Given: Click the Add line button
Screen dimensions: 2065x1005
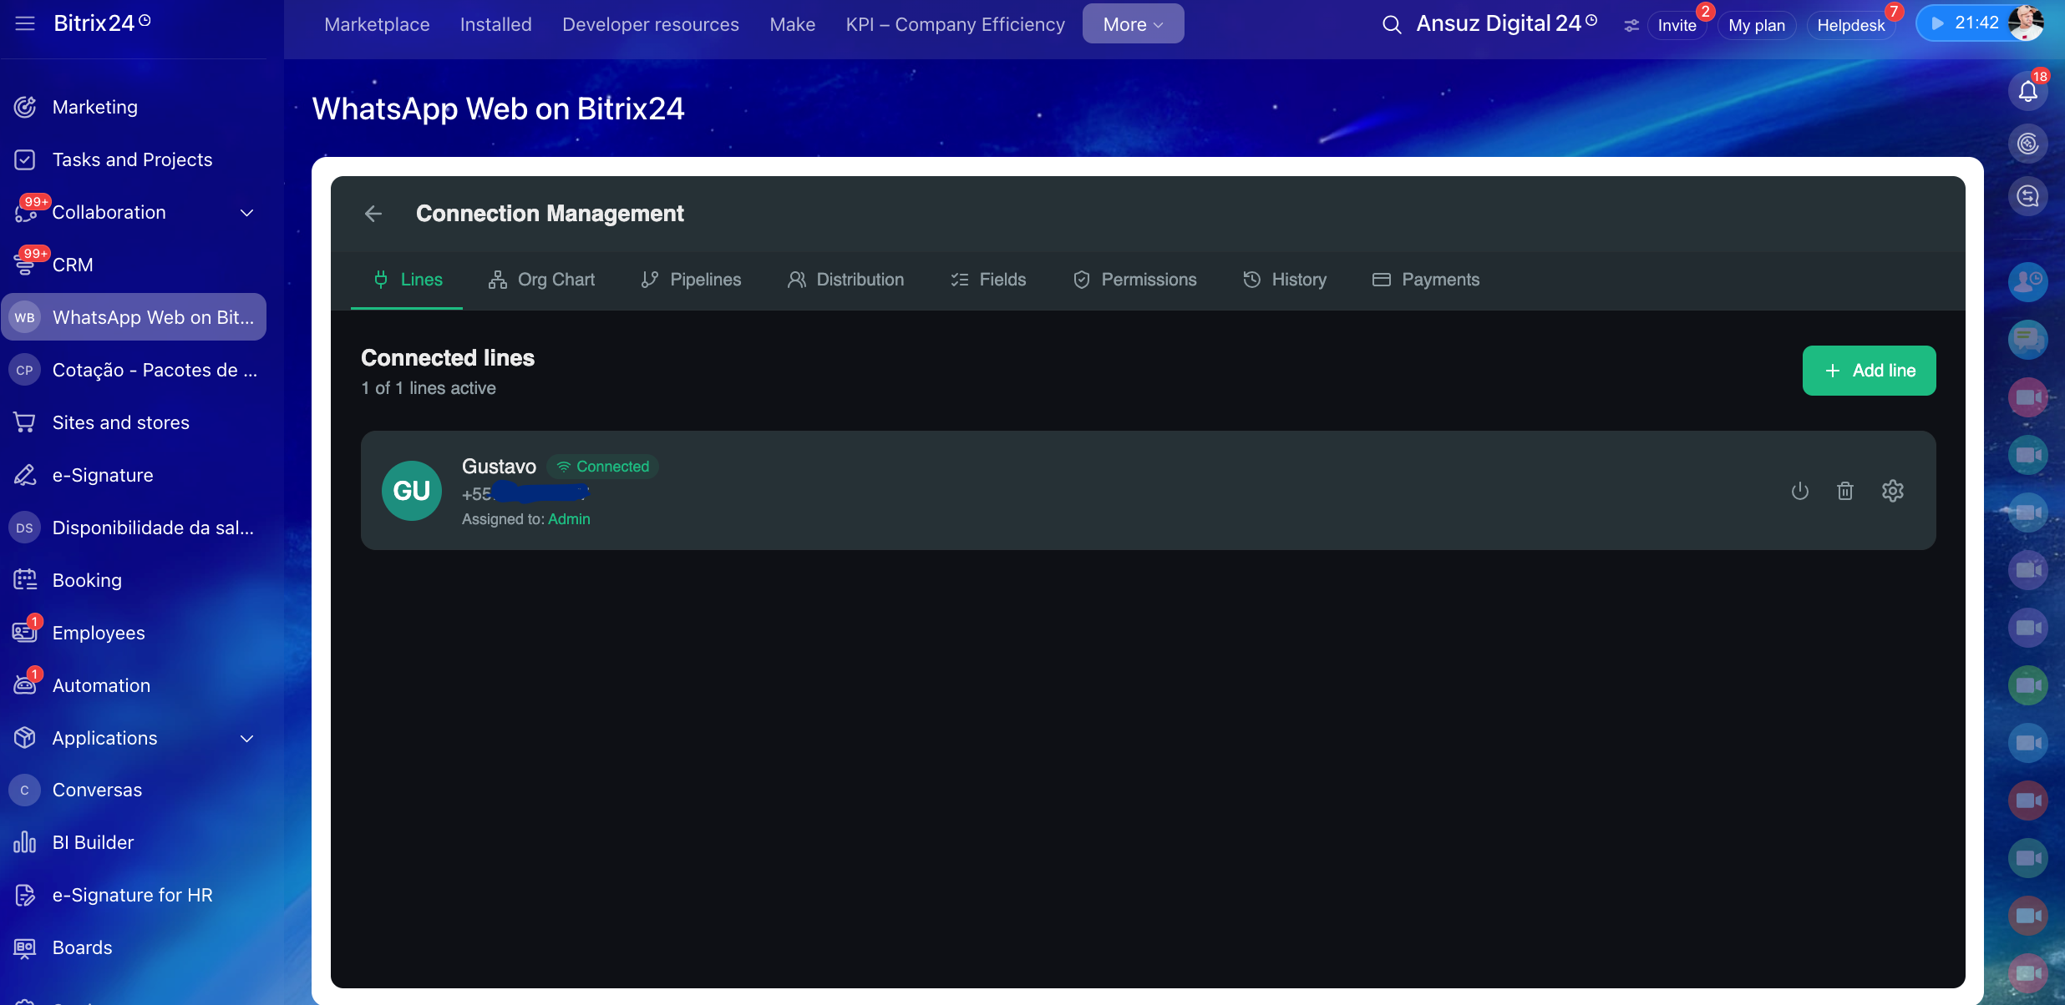Looking at the screenshot, I should (x=1869, y=371).
